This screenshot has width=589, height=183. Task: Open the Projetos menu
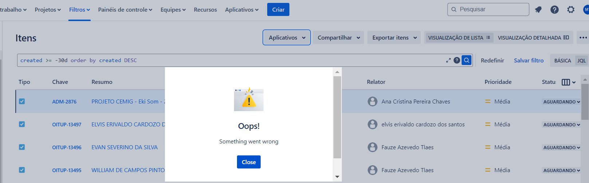click(x=48, y=10)
